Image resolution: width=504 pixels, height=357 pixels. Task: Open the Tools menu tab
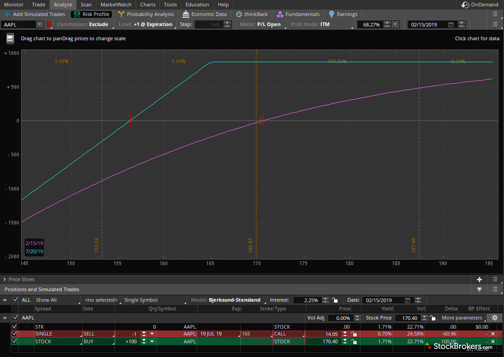(x=170, y=5)
